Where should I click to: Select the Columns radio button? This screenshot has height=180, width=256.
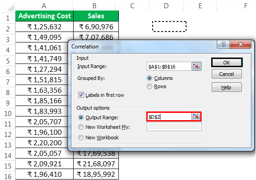pos(149,78)
